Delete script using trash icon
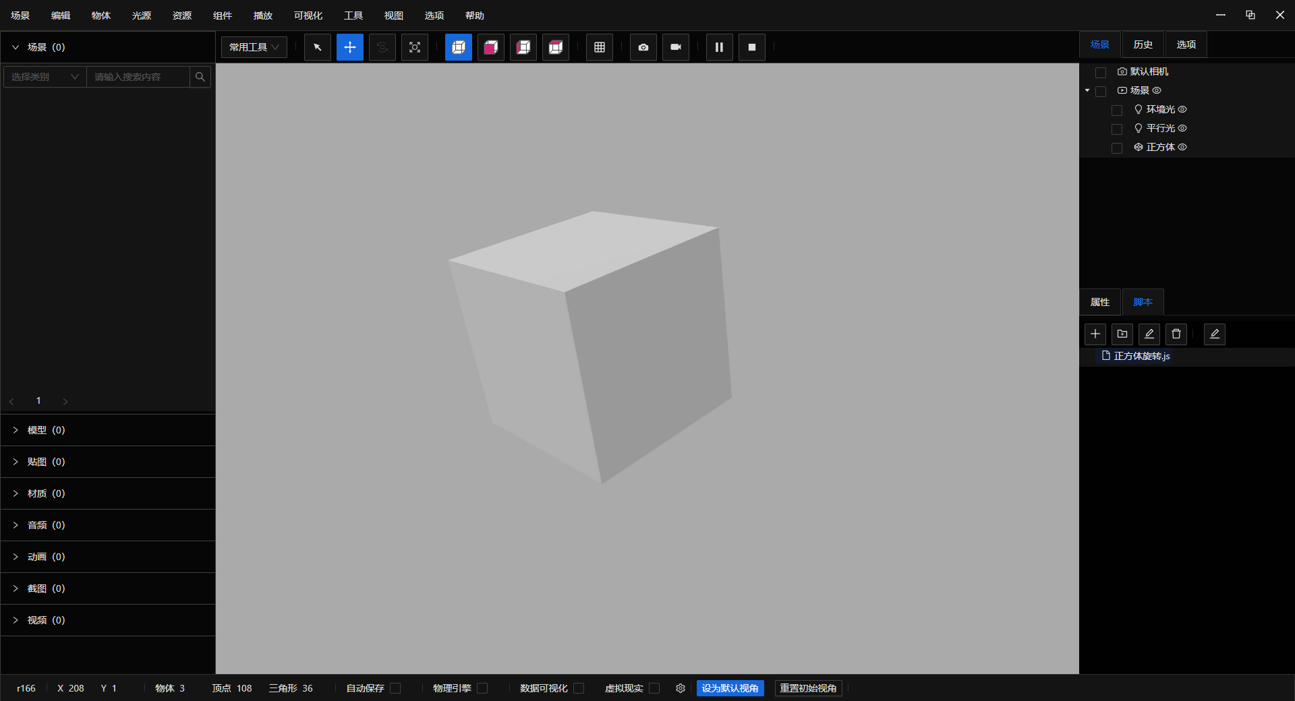 1176,334
